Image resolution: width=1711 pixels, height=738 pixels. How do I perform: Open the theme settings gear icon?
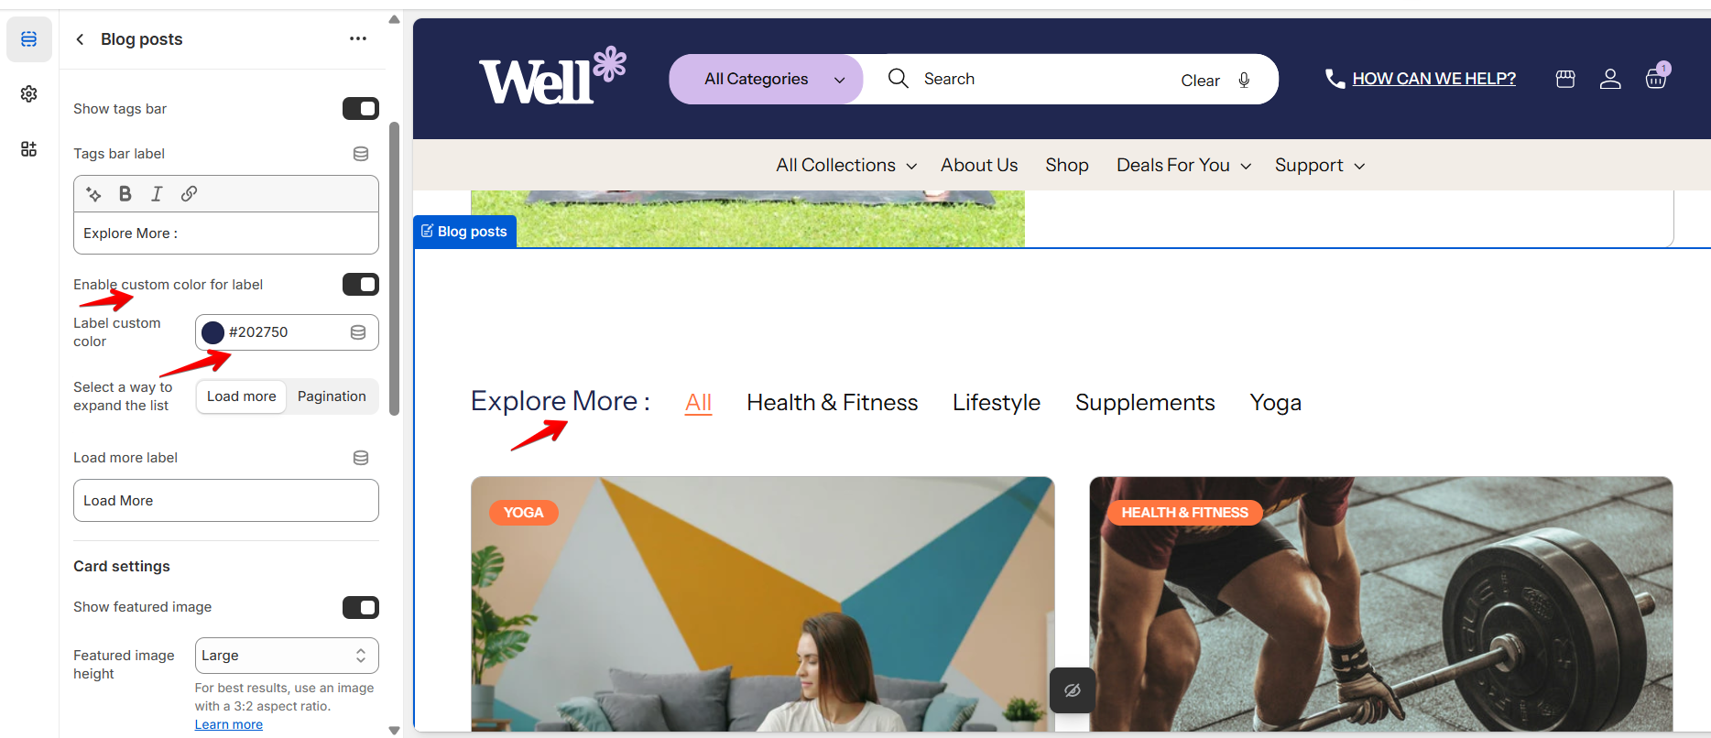pos(29,93)
